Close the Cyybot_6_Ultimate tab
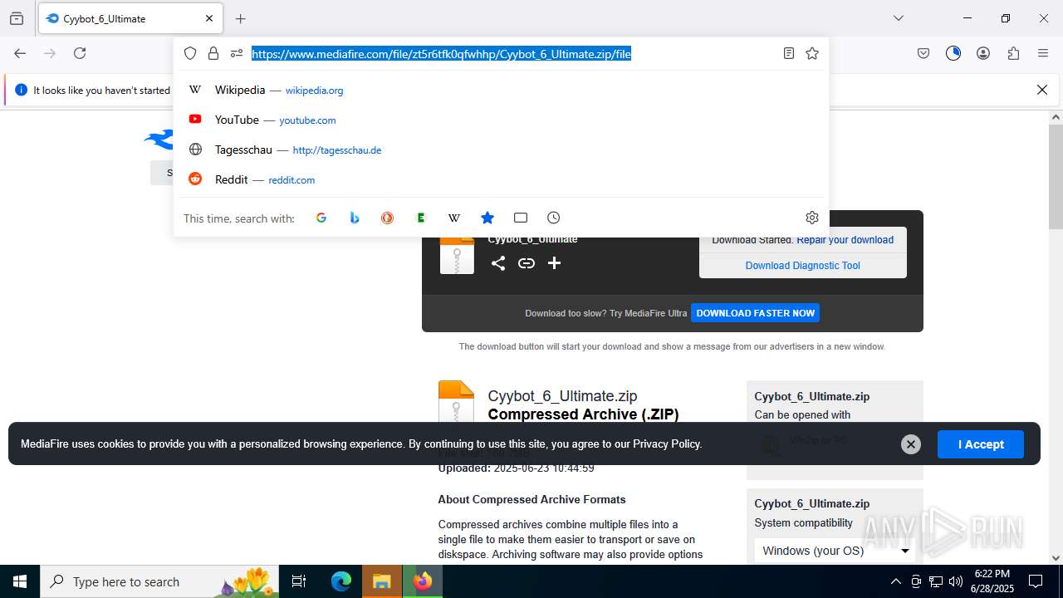1063x598 pixels. coord(209,18)
